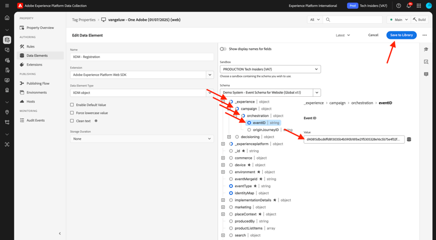Image resolution: width=436 pixels, height=240 pixels.
Task: Check Enable Default Value
Action: coord(72,105)
